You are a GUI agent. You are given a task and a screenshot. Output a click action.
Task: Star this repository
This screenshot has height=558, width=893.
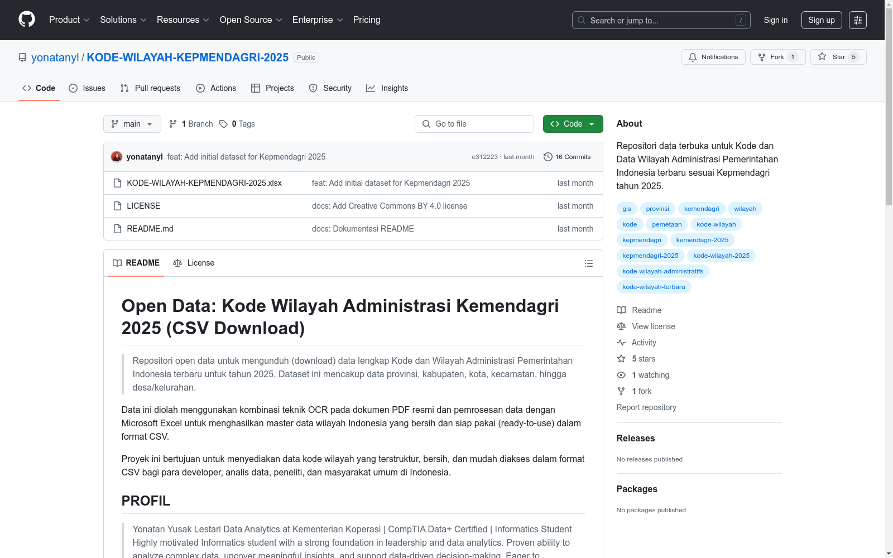838,57
